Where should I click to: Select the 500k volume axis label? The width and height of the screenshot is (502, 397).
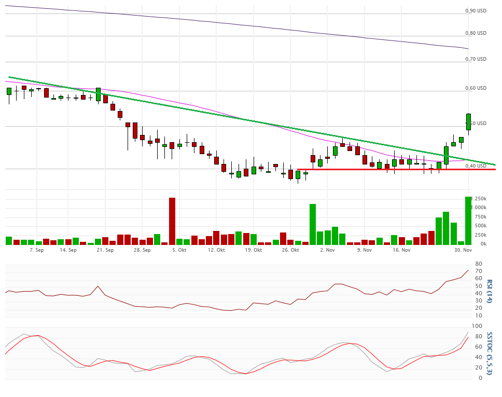coord(480,226)
